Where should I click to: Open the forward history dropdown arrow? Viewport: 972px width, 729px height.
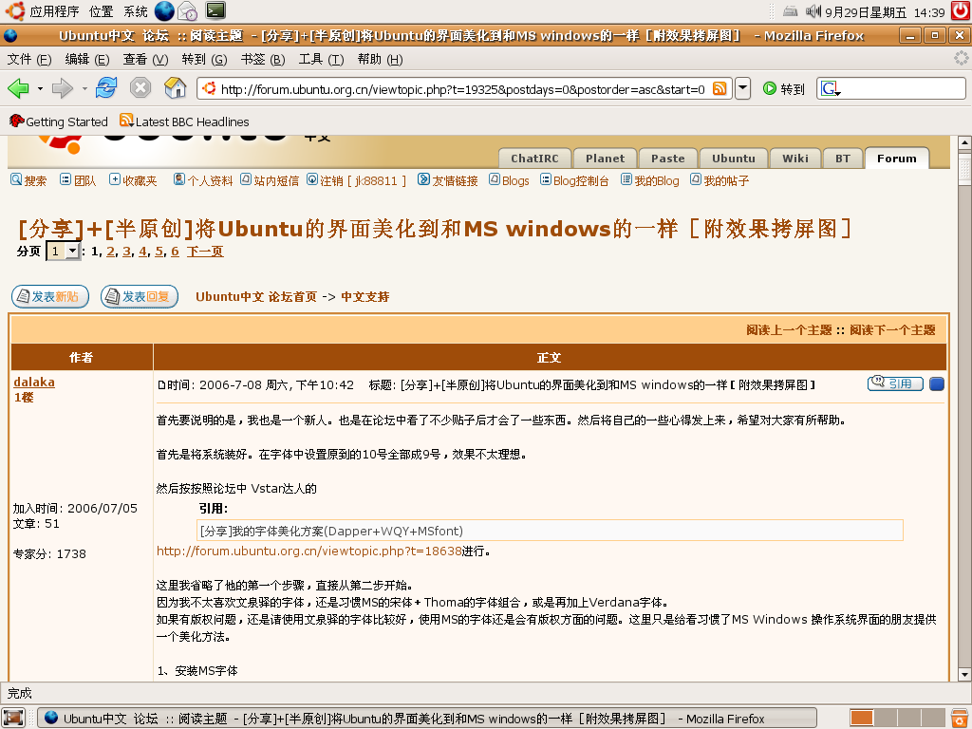(84, 88)
